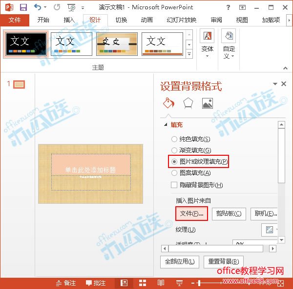
Task: Click Online (联机) picture button
Action: [x=264, y=214]
